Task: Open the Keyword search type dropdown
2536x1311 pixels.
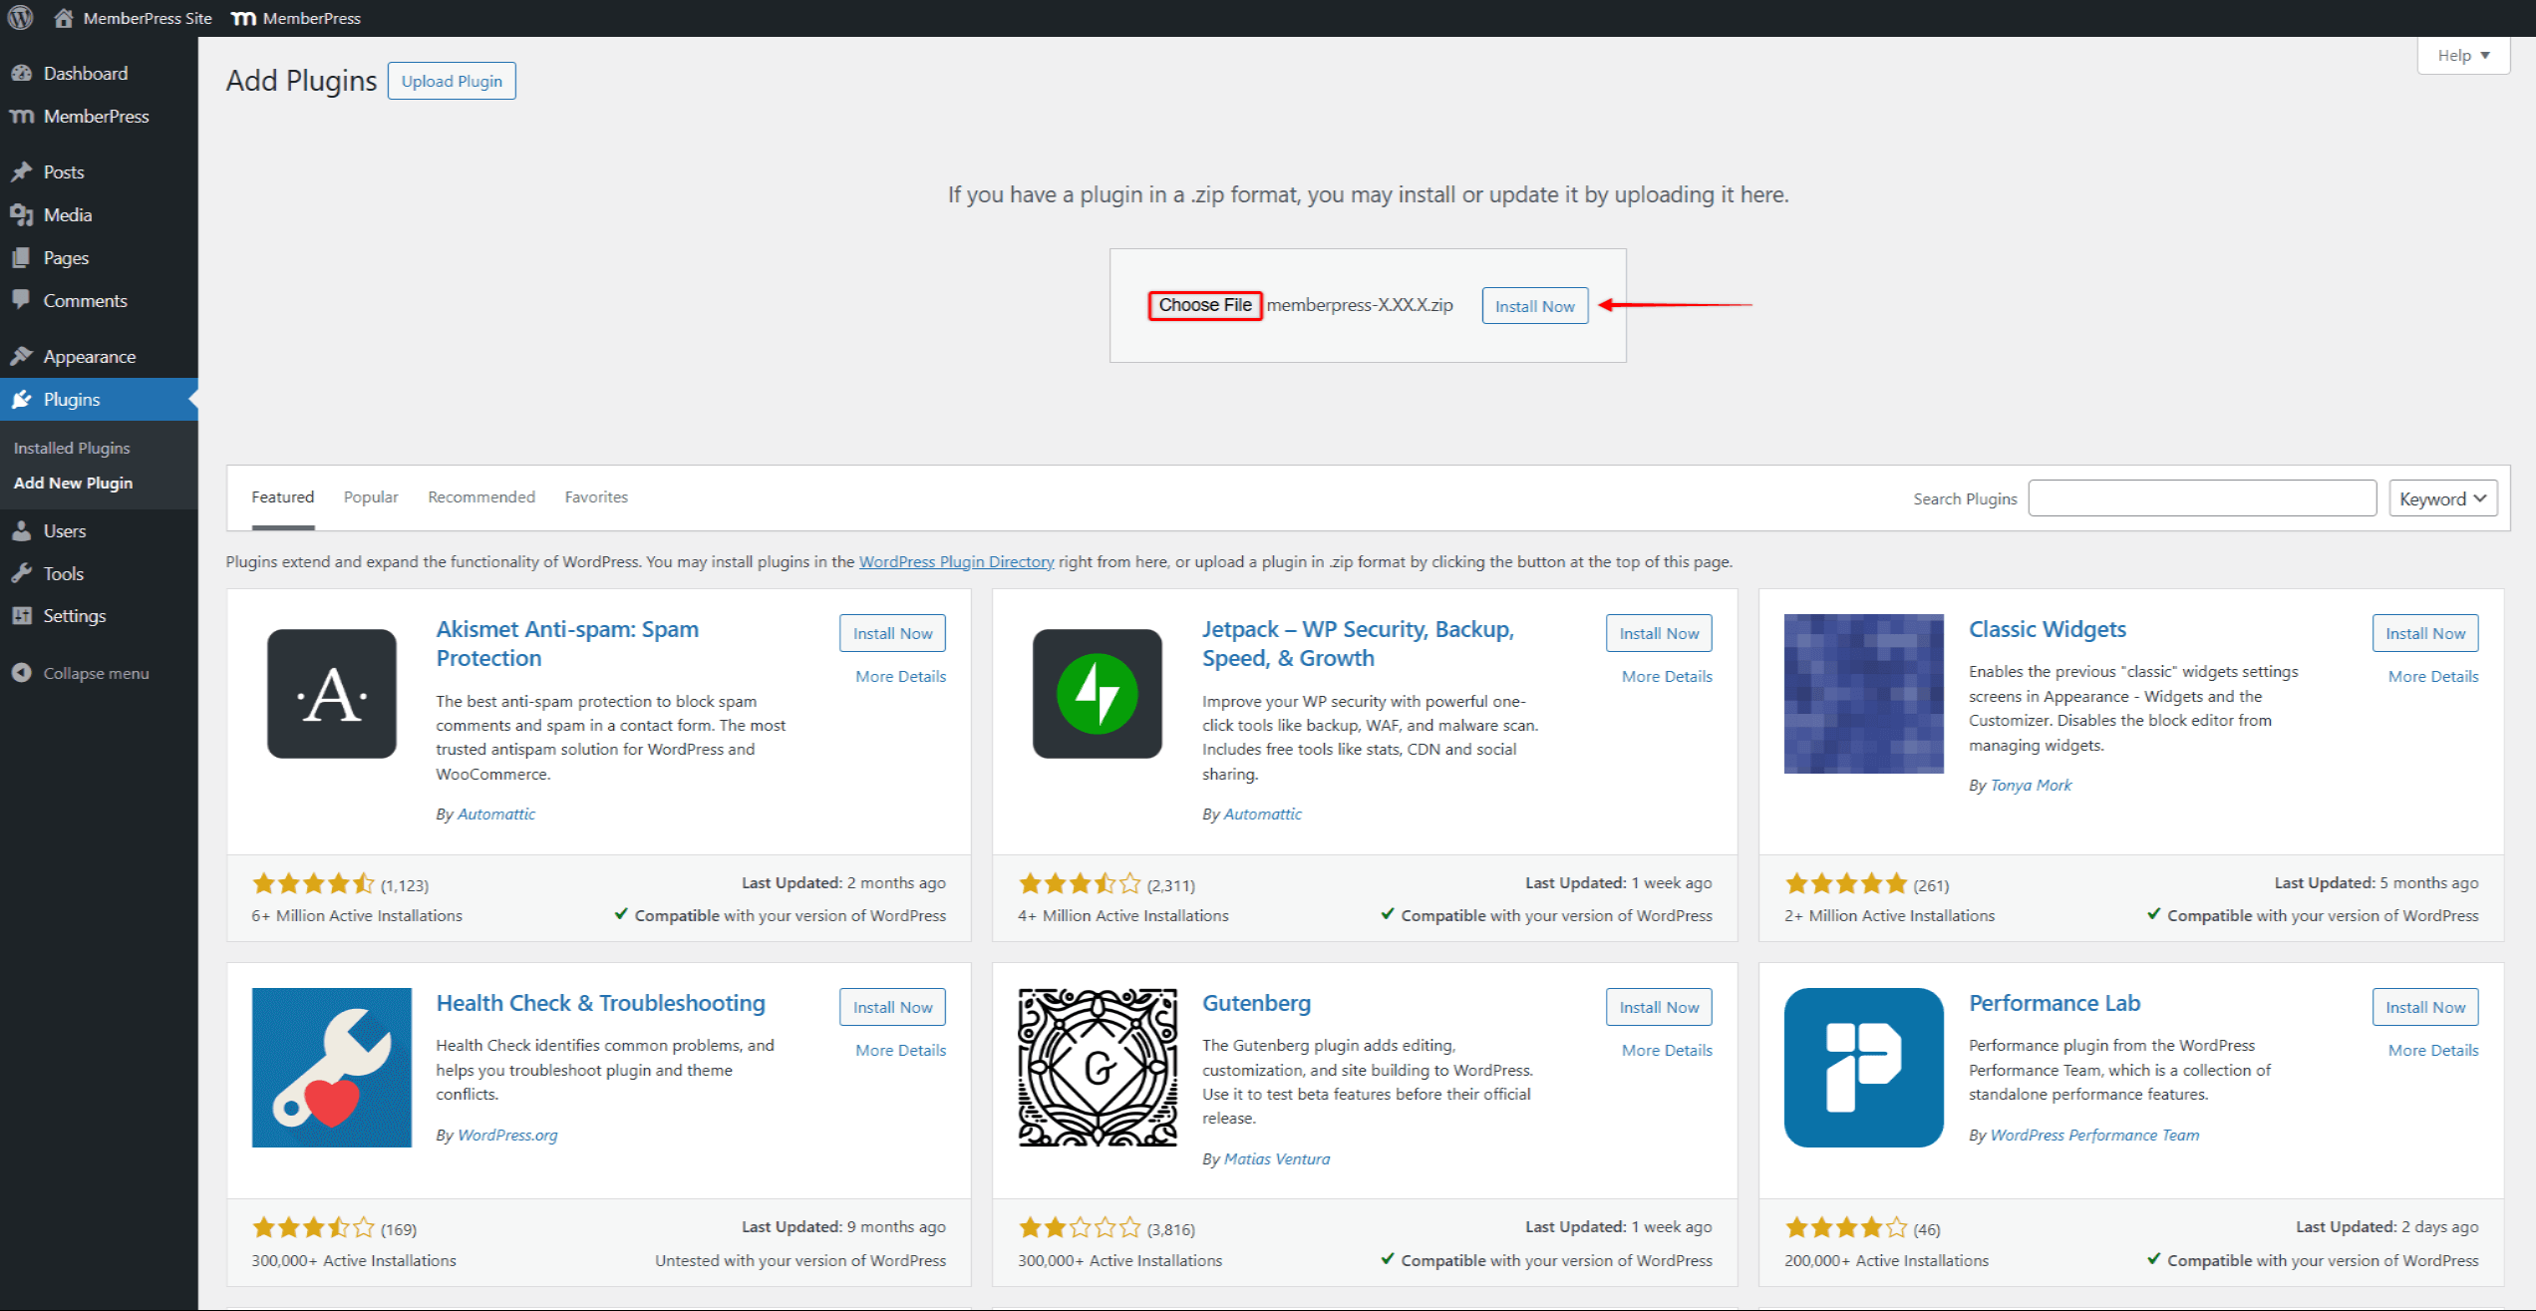Action: (x=2442, y=498)
